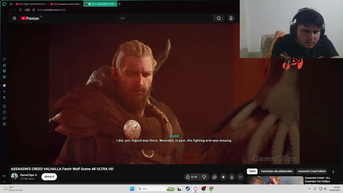
Task: Open network status in system tray
Action: [321, 189]
